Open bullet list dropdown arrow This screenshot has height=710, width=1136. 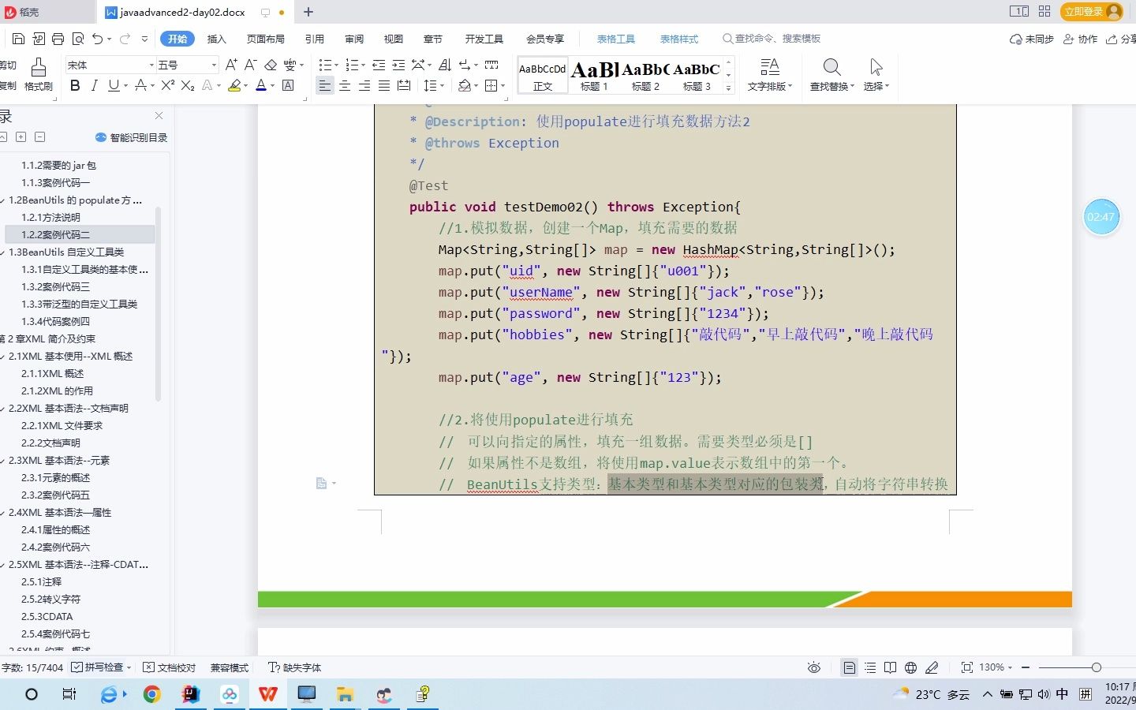coord(336,65)
